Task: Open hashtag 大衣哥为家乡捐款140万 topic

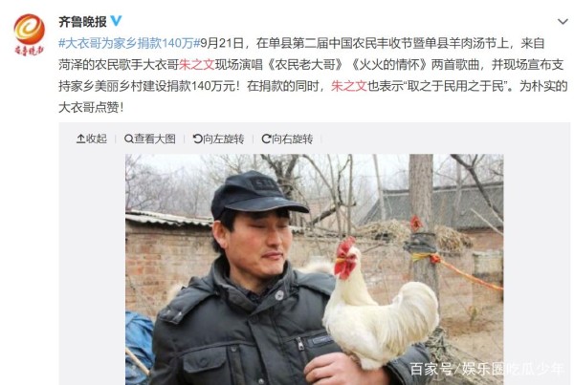Action: coord(129,44)
